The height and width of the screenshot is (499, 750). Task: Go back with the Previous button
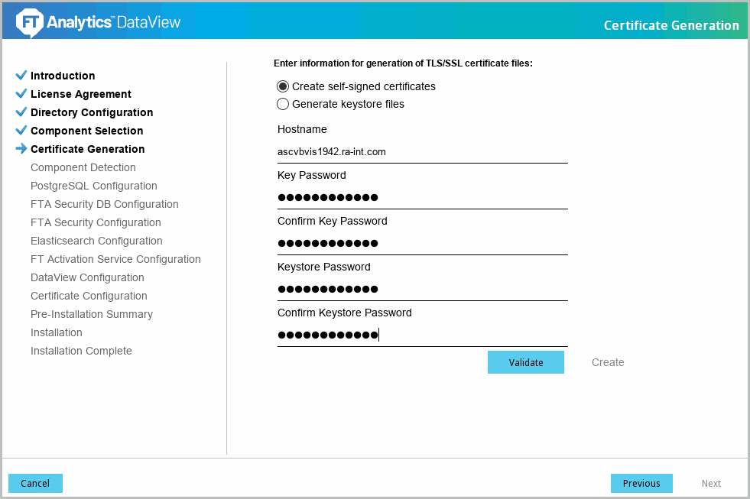pyautogui.click(x=641, y=483)
